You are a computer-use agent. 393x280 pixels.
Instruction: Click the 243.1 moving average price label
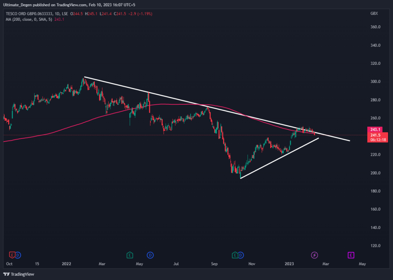(375, 130)
